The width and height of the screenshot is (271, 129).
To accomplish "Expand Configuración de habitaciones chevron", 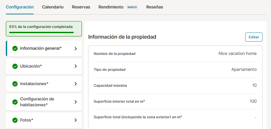I will click(x=76, y=102).
